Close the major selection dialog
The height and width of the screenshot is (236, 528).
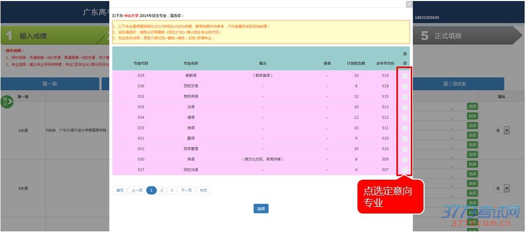409,4
